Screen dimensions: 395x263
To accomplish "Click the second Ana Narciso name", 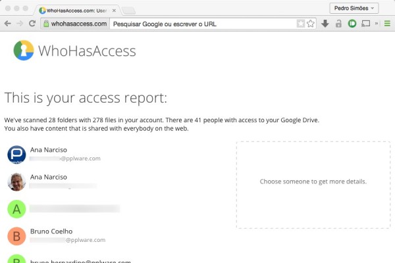I will point(49,177).
